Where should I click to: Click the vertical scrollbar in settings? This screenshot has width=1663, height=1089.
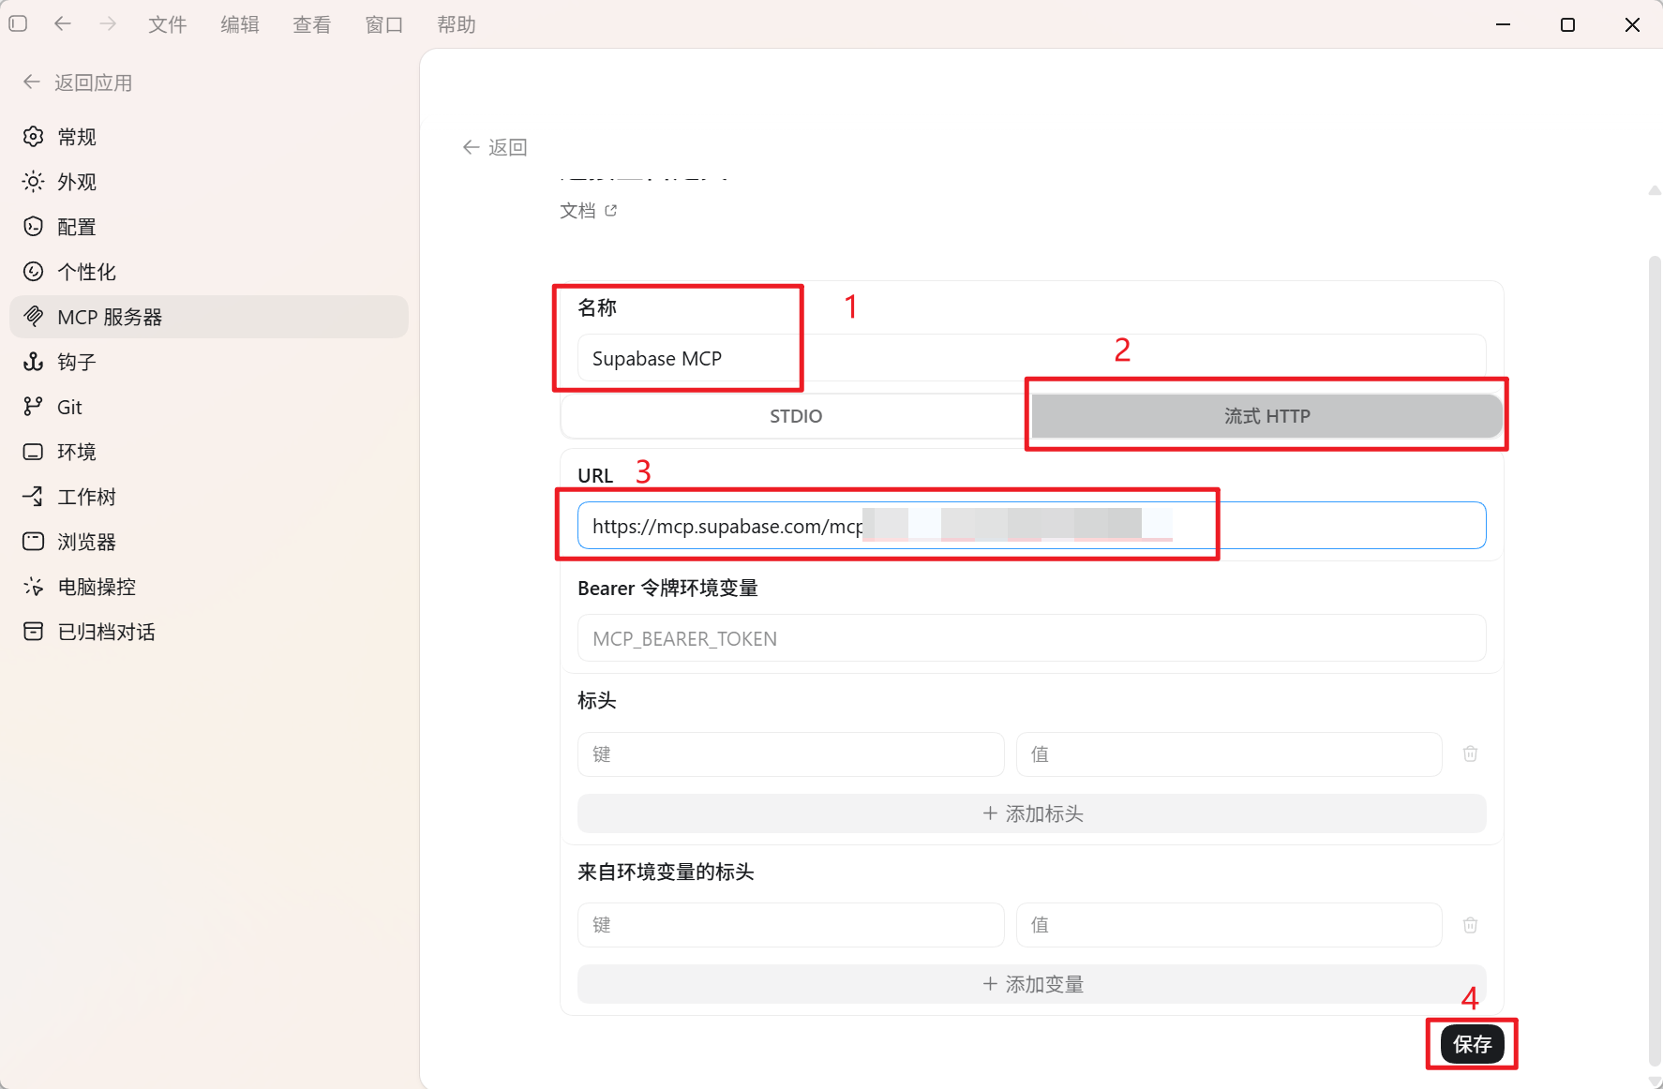[x=1655, y=661]
